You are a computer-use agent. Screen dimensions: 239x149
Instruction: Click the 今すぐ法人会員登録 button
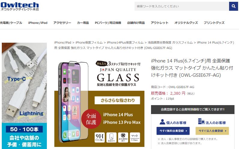tap(212, 131)
